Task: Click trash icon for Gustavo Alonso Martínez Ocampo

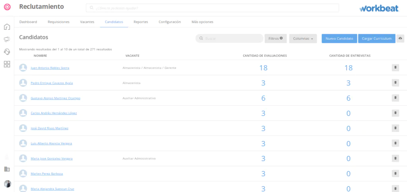Action: (x=395, y=98)
